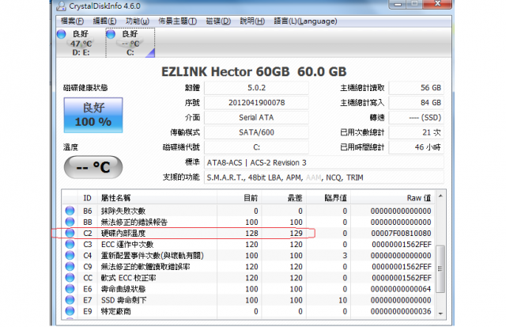Select attribute name 壽命曲線狀態
Screen dimensions: 506x327
[x=123, y=289]
